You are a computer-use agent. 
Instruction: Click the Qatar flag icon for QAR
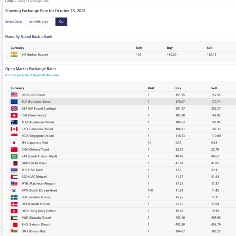click(x=14, y=163)
